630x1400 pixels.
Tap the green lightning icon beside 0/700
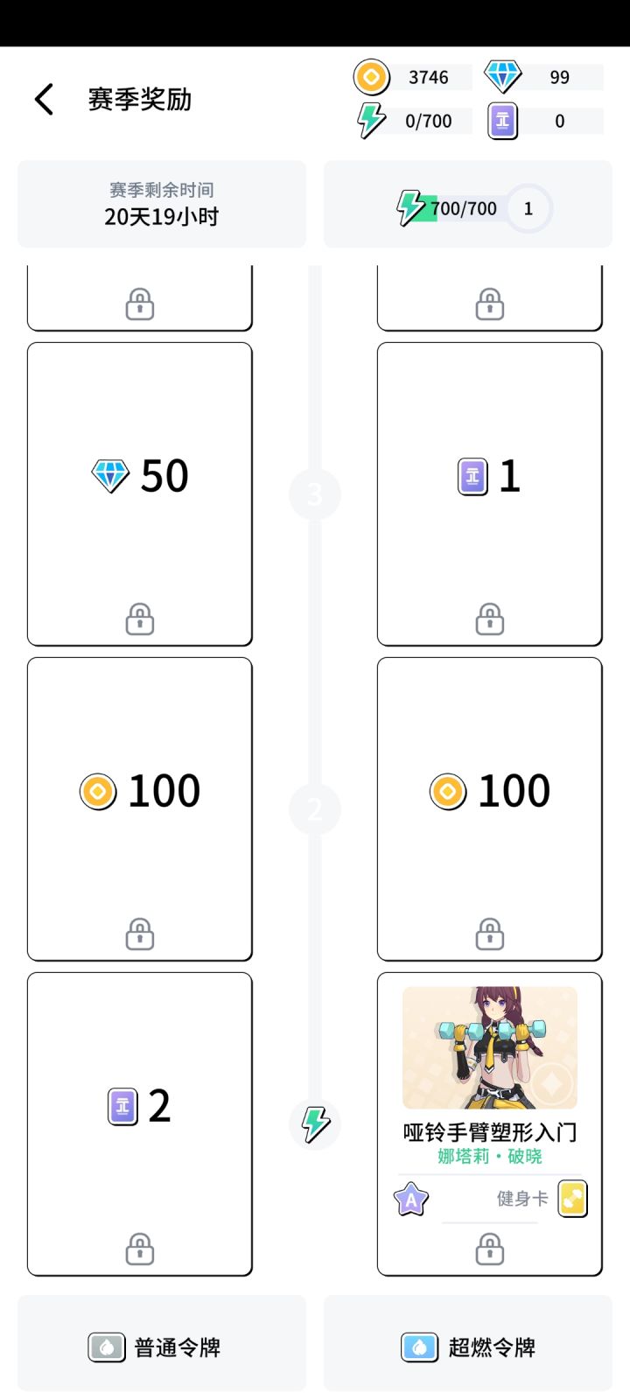click(371, 121)
